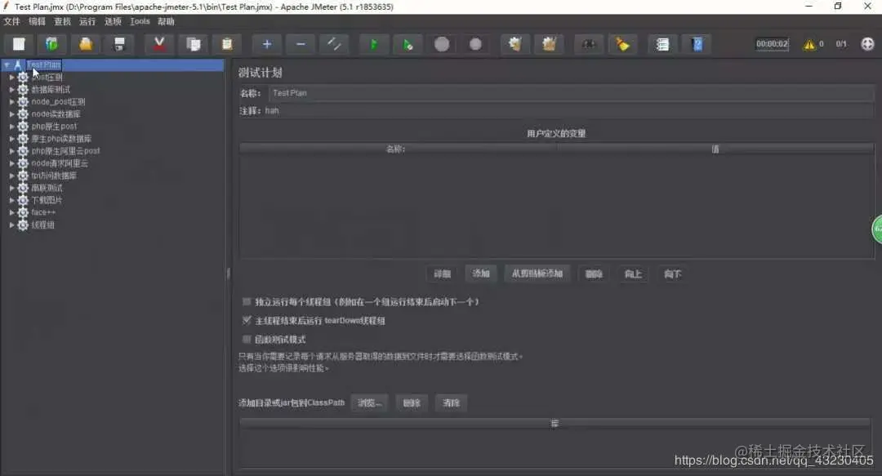Open the 查找 menu
This screenshot has width=882, height=476.
62,21
